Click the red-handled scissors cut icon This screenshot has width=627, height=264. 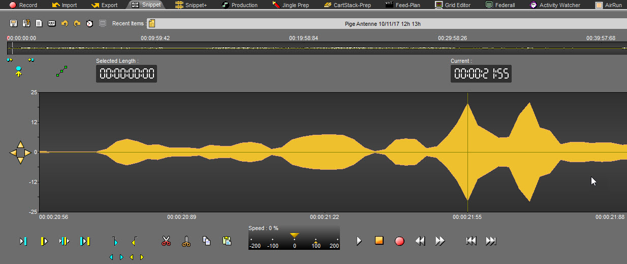166,241
